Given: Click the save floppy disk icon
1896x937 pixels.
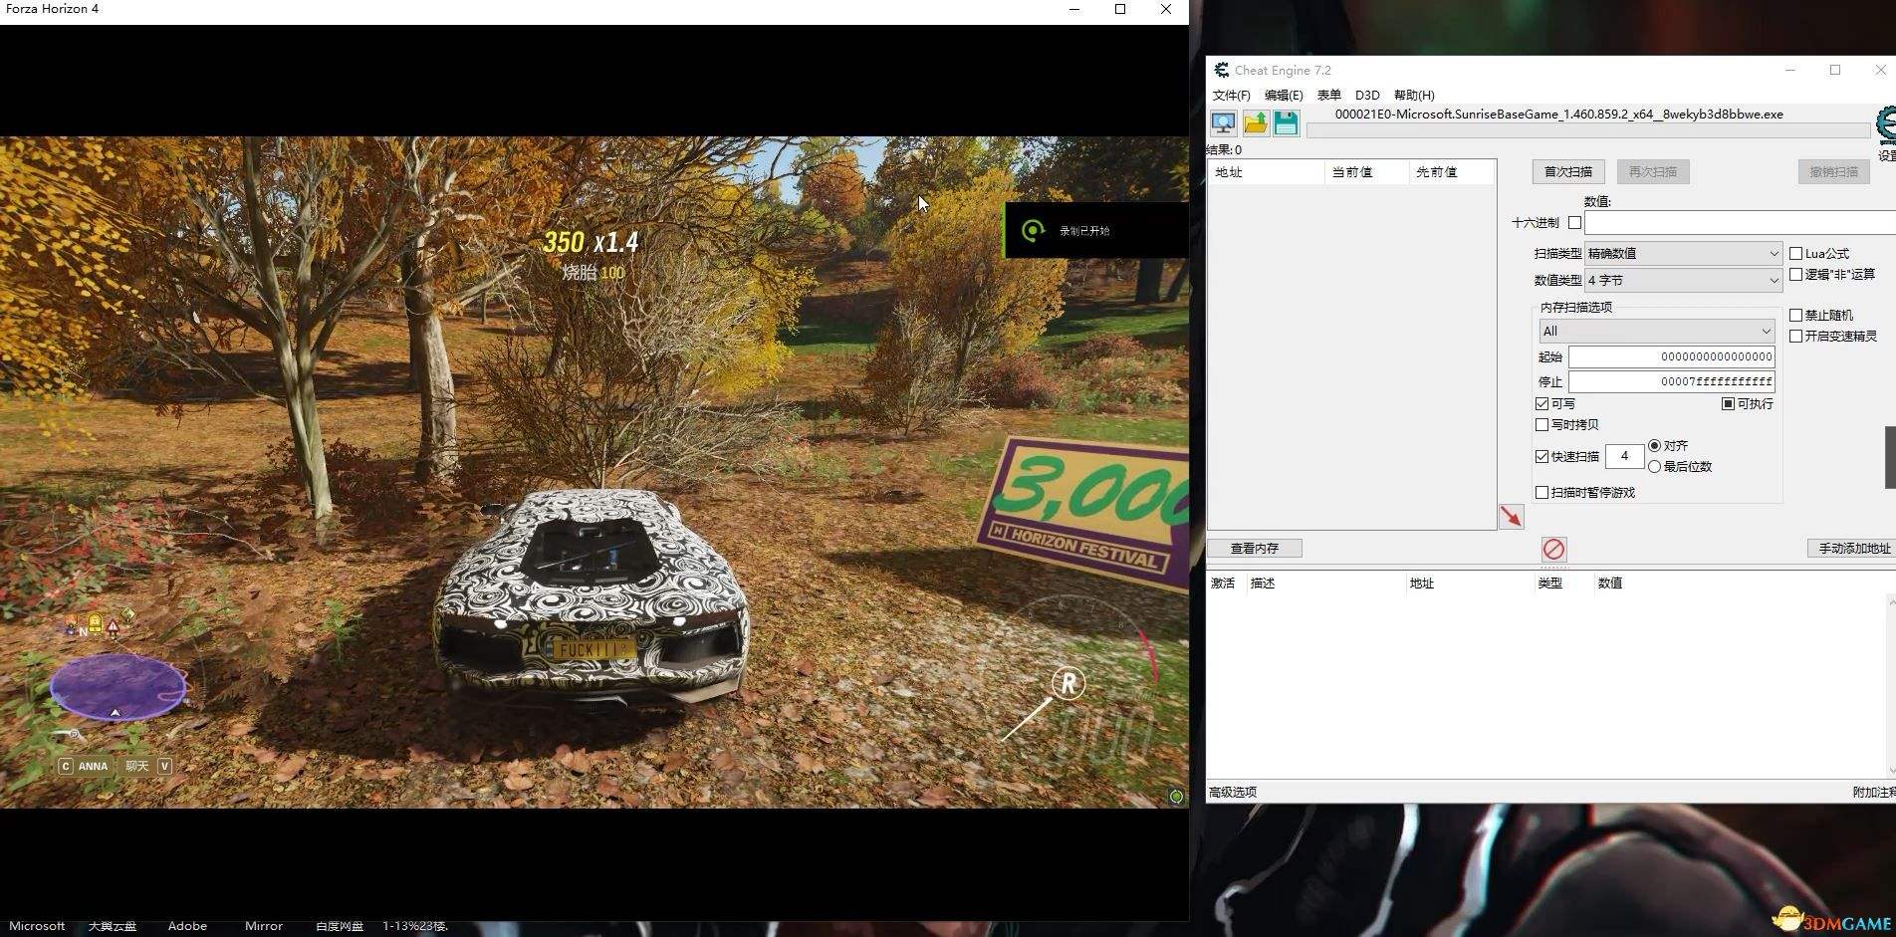Looking at the screenshot, I should [x=1286, y=123].
